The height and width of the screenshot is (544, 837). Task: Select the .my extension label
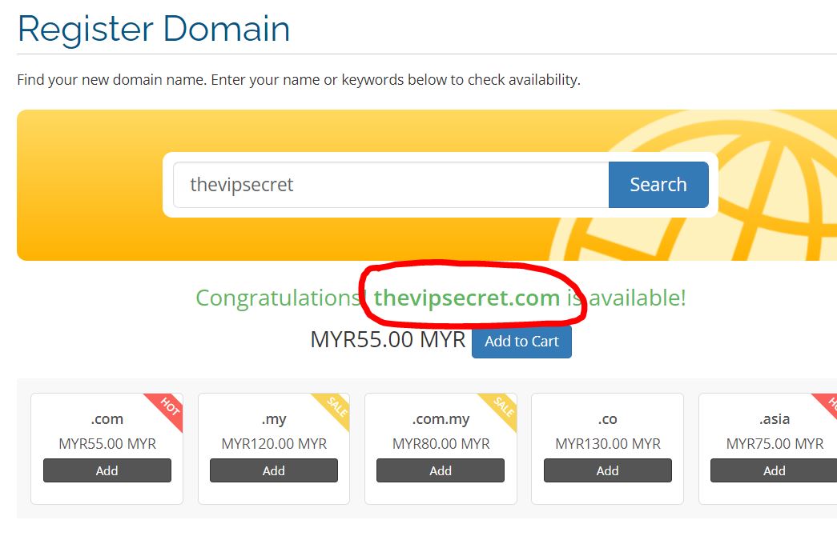274,419
